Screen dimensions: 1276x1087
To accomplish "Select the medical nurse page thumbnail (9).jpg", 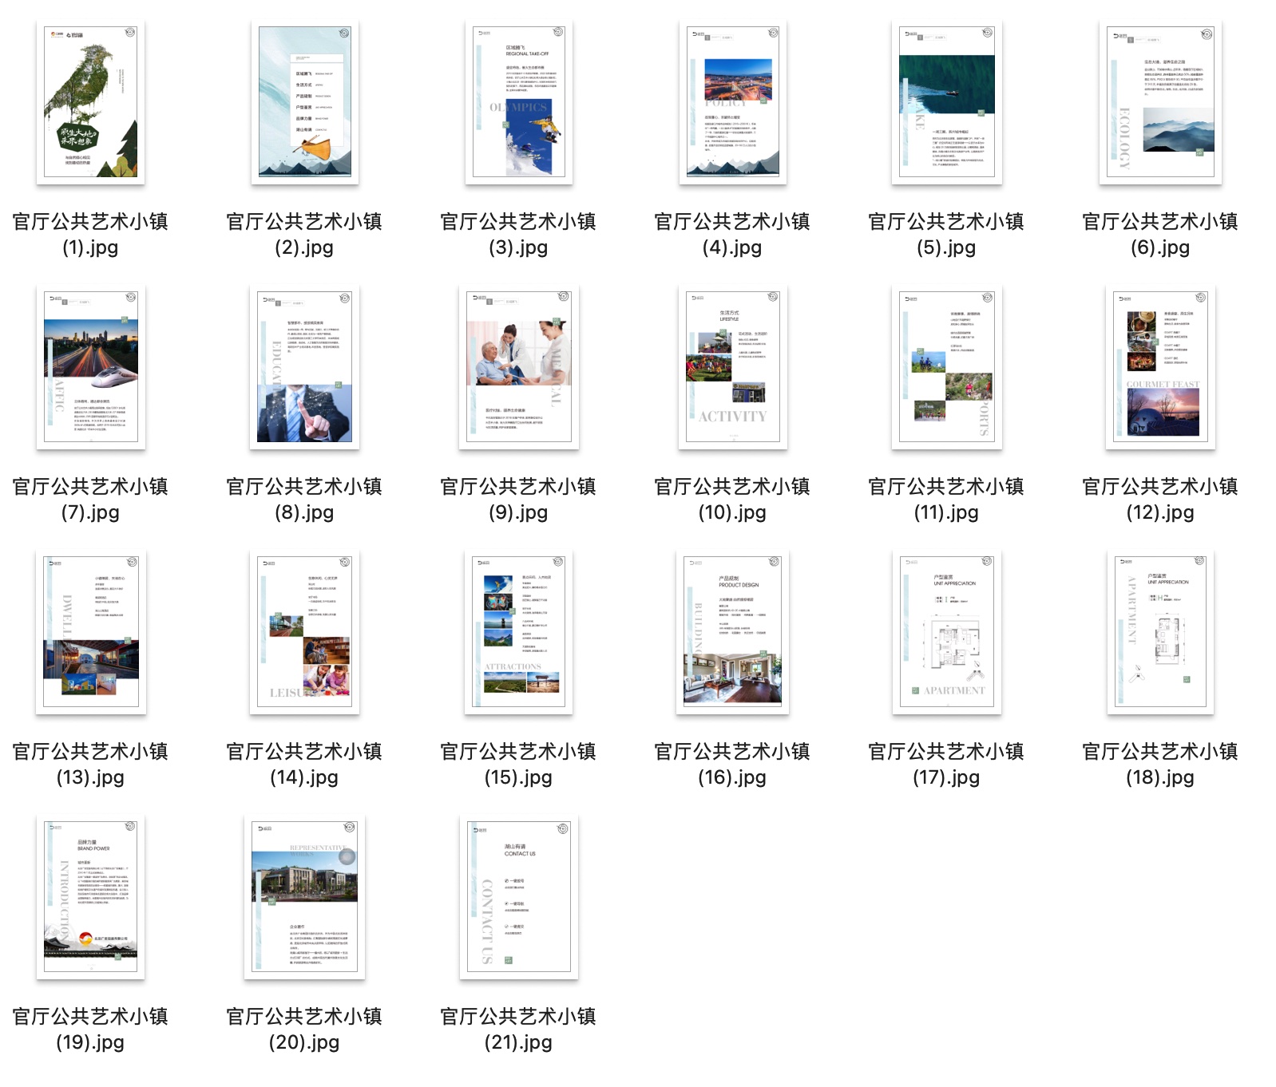I will [518, 367].
